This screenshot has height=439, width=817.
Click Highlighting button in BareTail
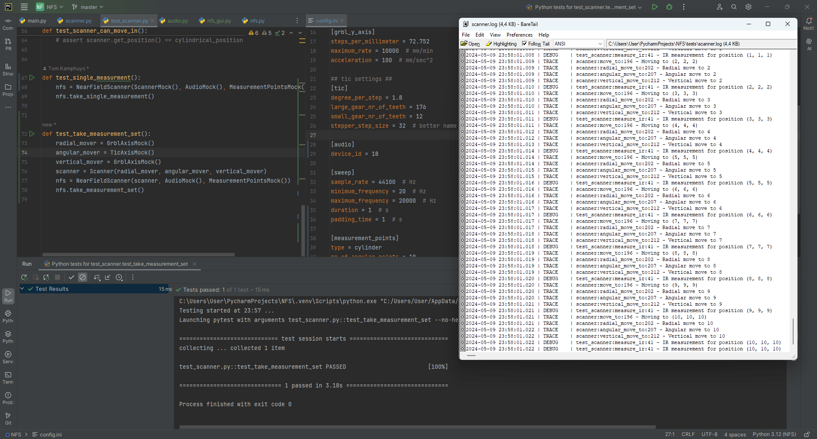(x=502, y=43)
